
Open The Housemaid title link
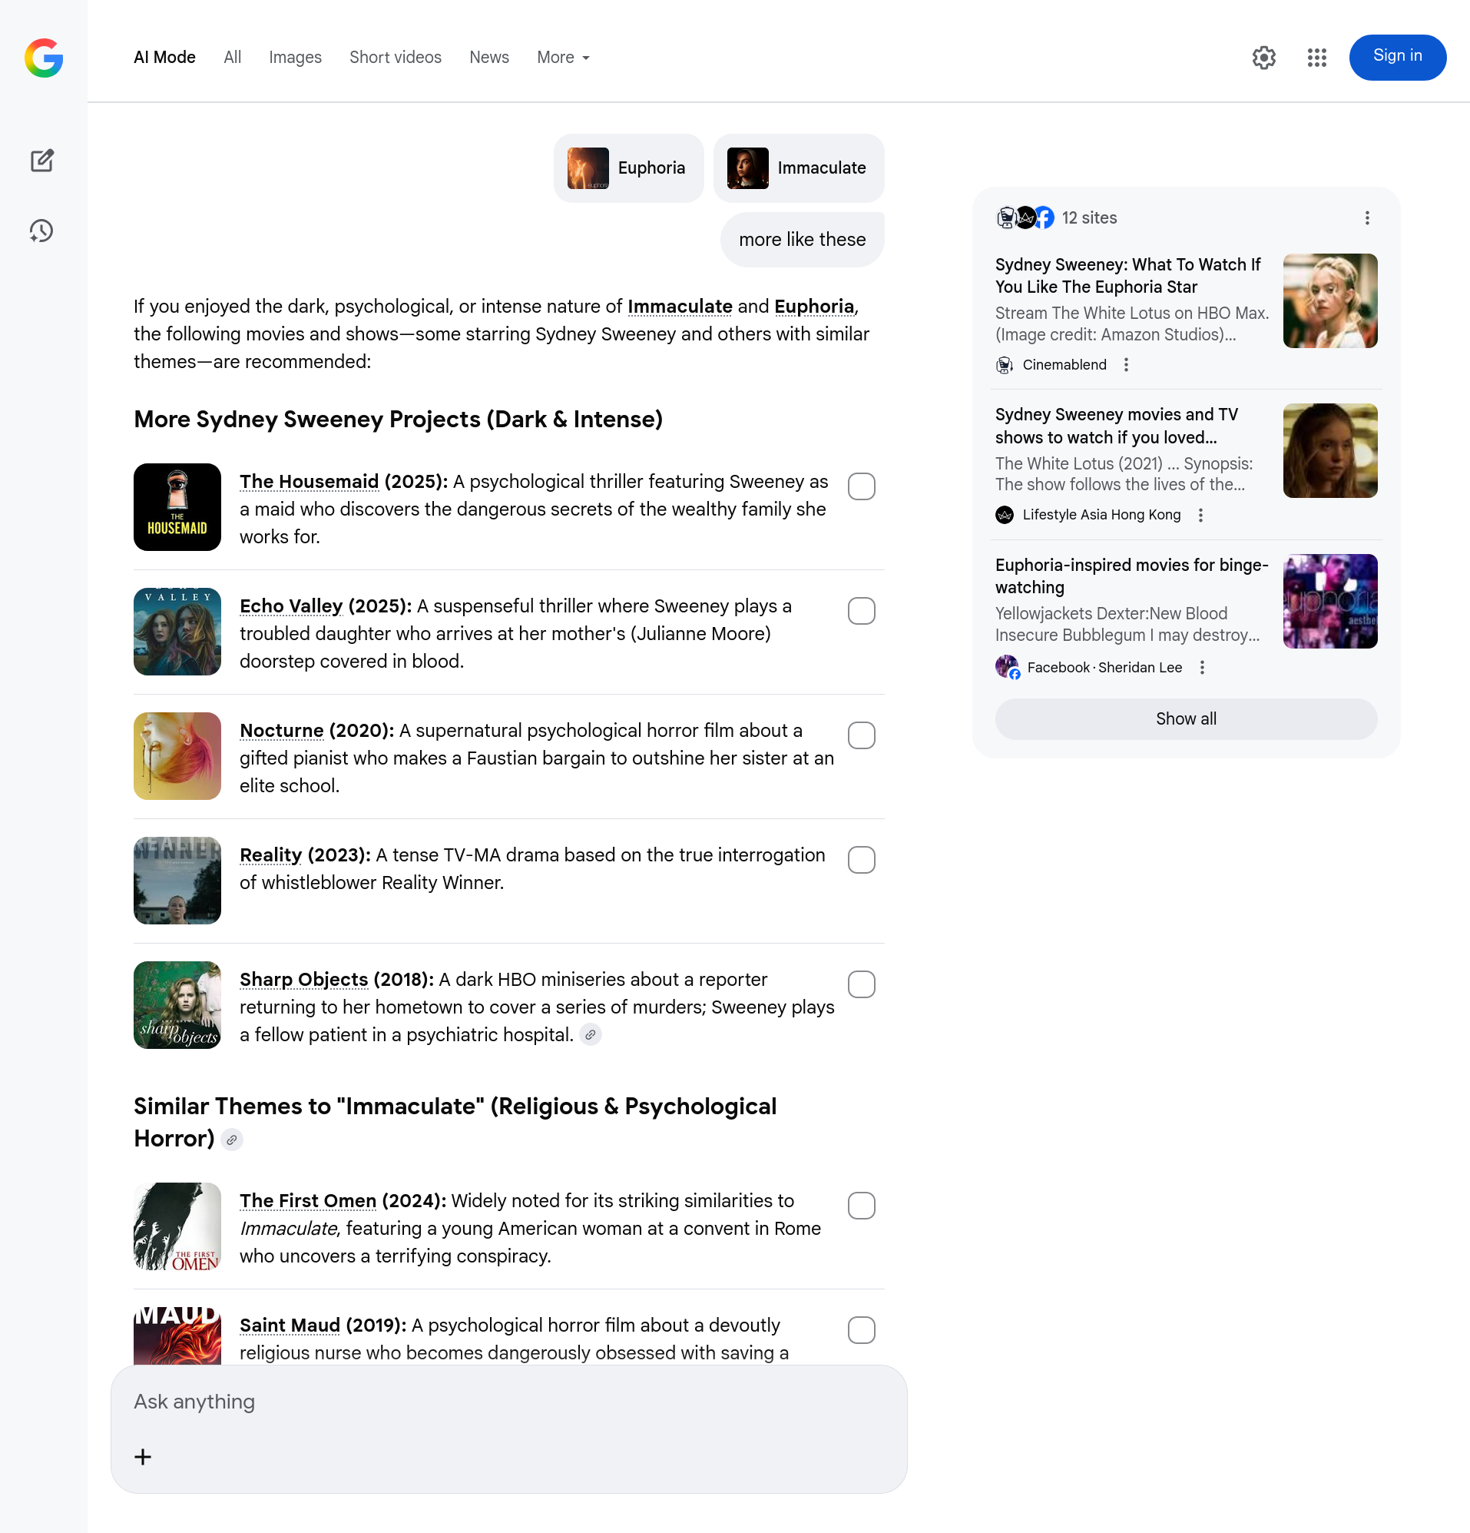[x=309, y=482]
